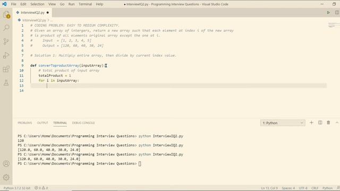Image resolution: width=340 pixels, height=191 pixels.
Task: Open the Search view icon
Action: pyautogui.click(x=6, y=28)
